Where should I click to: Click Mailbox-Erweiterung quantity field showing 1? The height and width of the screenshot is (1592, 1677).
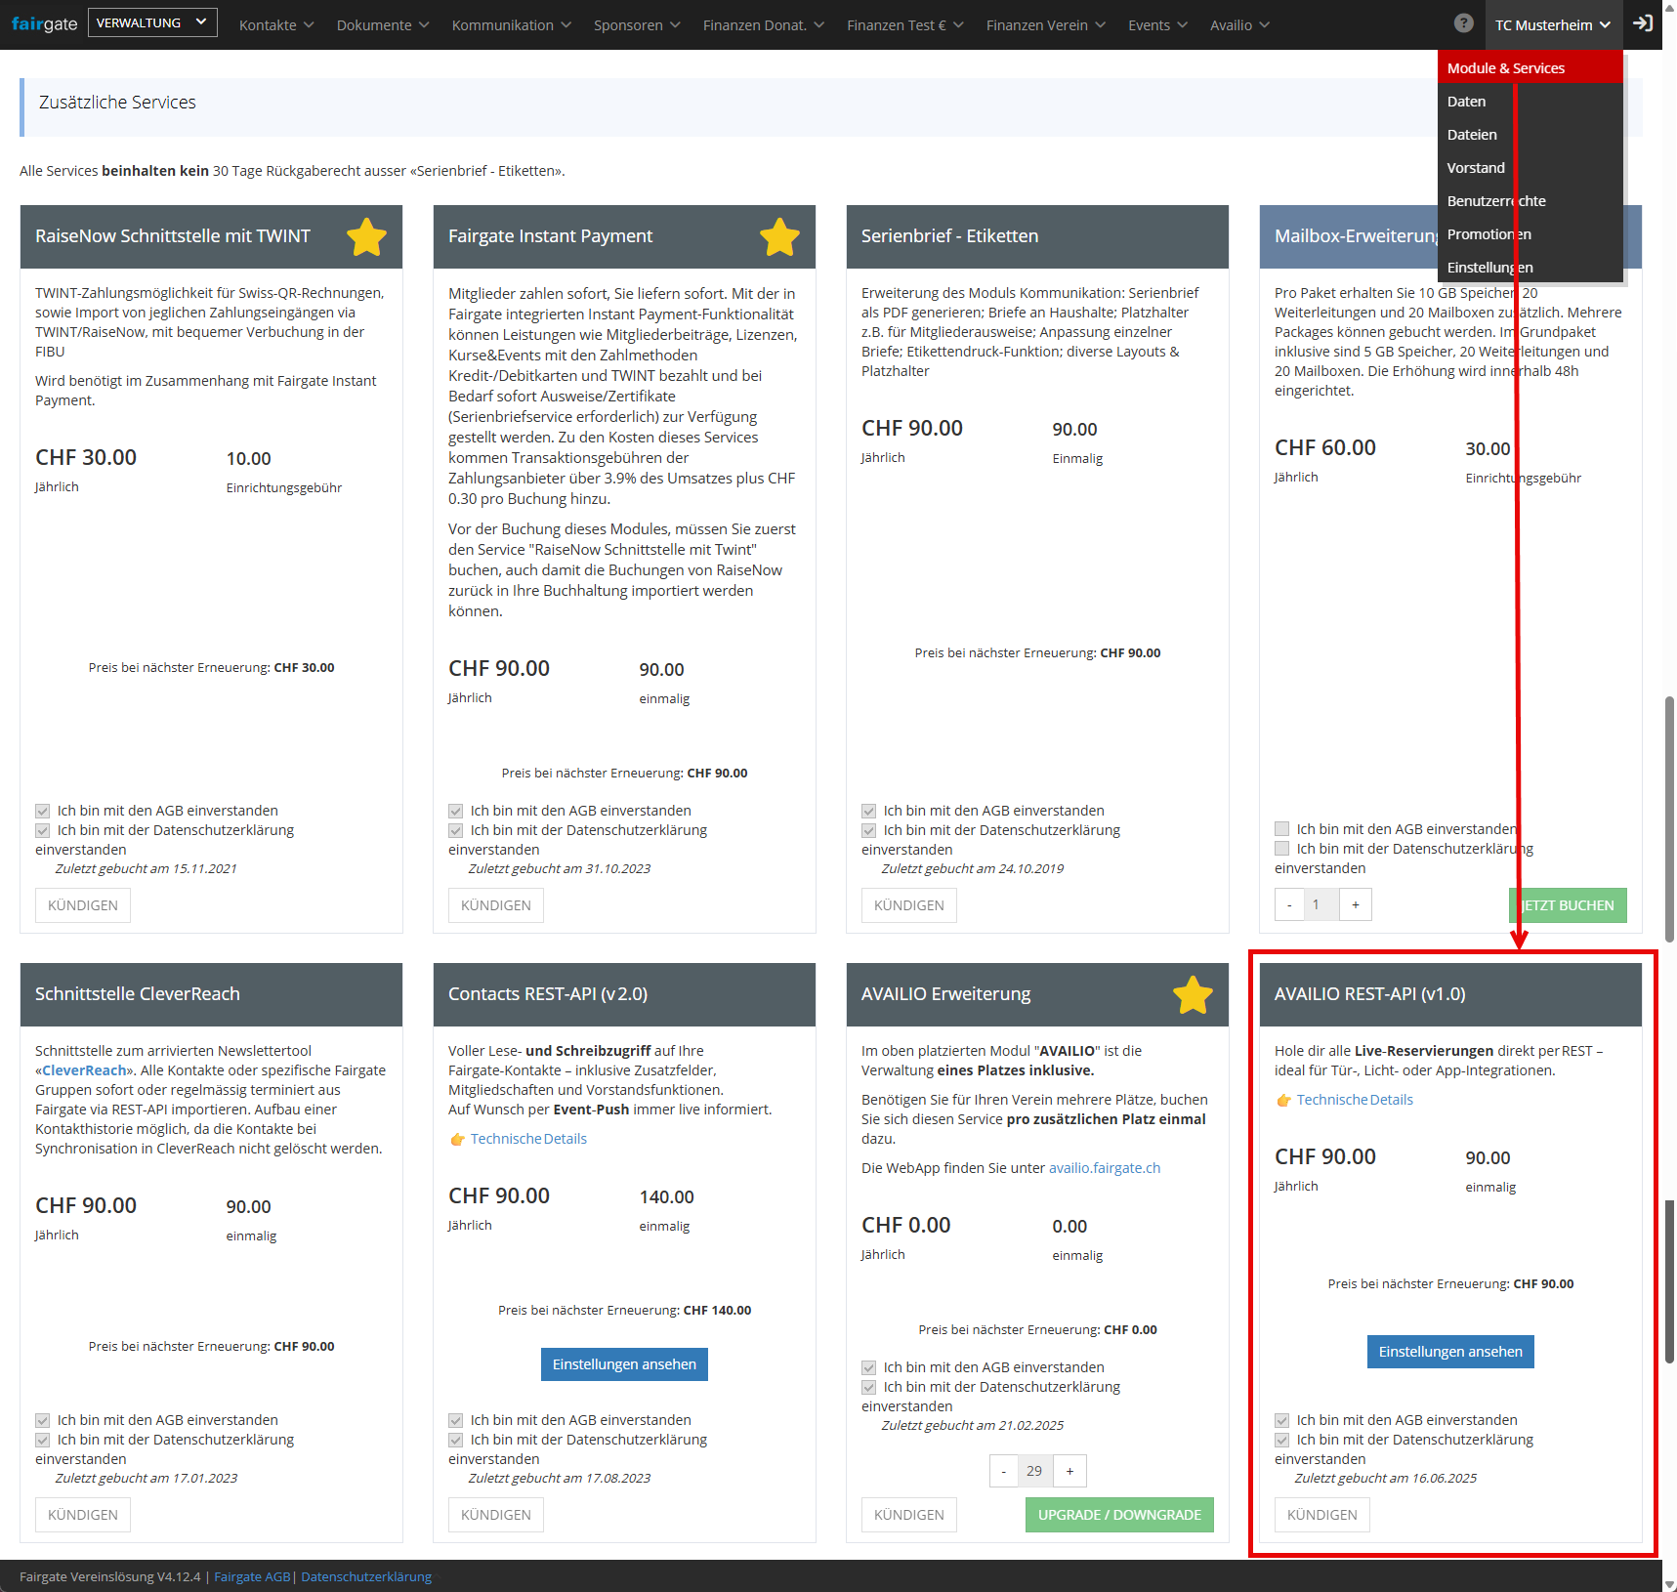tap(1321, 904)
